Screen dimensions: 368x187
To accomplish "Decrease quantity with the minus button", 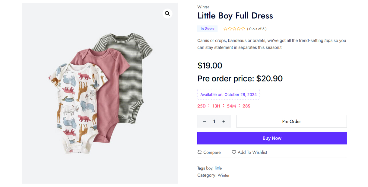I will pyautogui.click(x=205, y=121).
